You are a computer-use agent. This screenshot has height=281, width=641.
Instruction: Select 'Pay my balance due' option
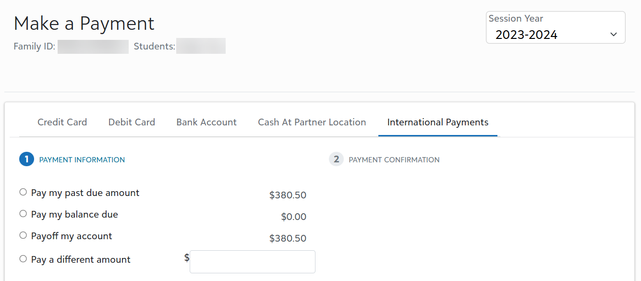[x=23, y=213]
